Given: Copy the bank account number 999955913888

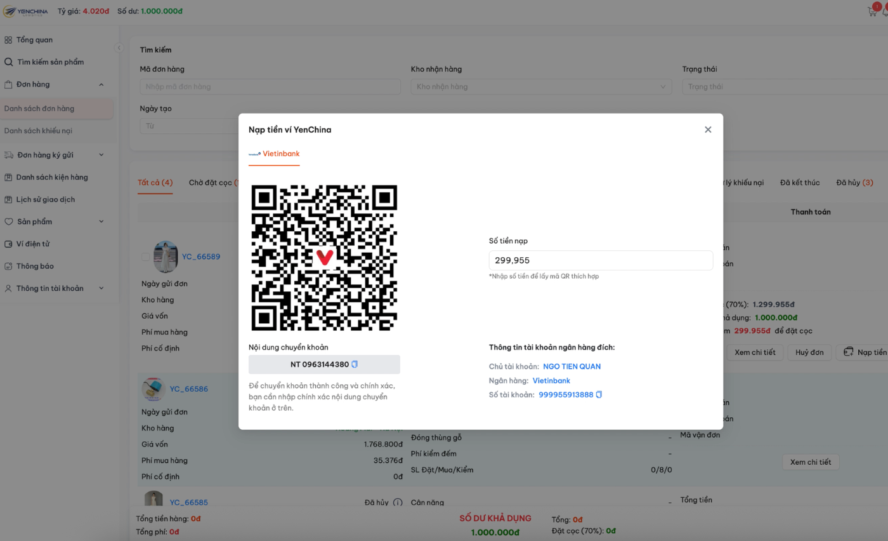Looking at the screenshot, I should click(599, 395).
